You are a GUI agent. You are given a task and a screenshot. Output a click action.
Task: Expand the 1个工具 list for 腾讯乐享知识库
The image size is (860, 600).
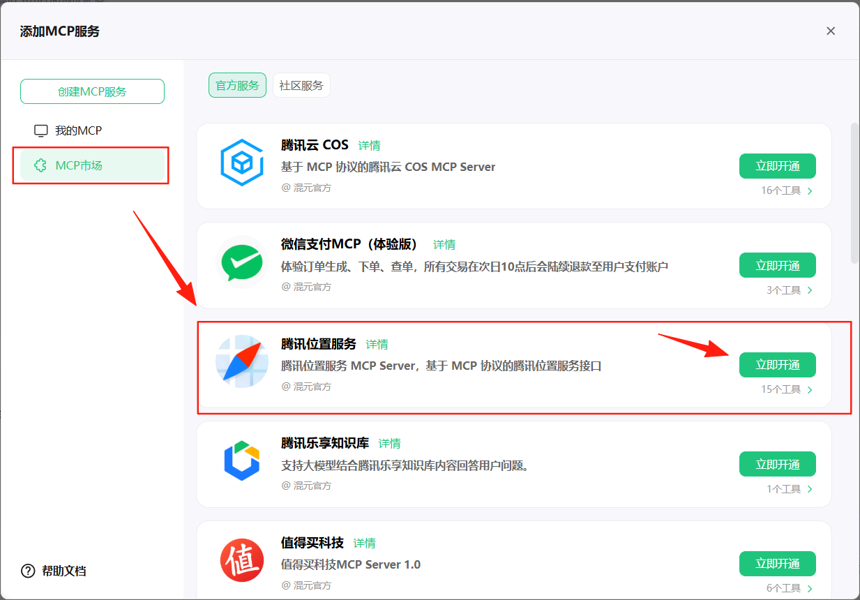click(x=790, y=488)
